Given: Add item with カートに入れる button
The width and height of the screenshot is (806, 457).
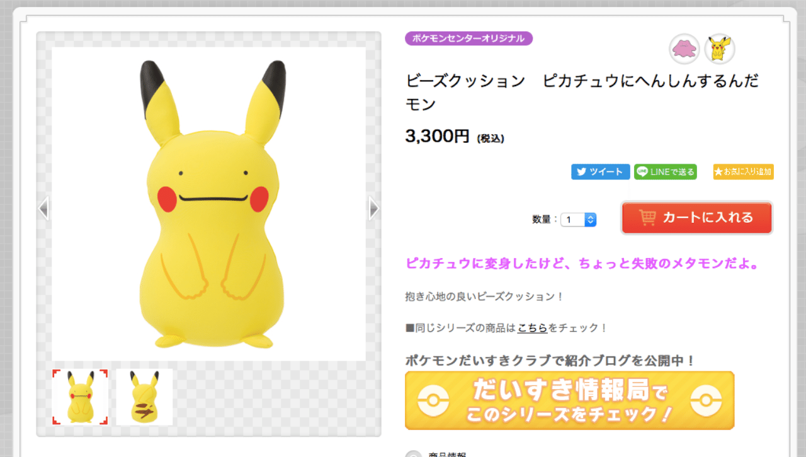Looking at the screenshot, I should coord(697,218).
